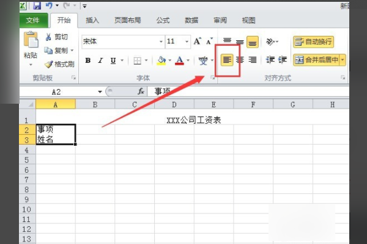Undo the last action with Undo icon
The width and height of the screenshot is (367, 244).
click(x=49, y=5)
